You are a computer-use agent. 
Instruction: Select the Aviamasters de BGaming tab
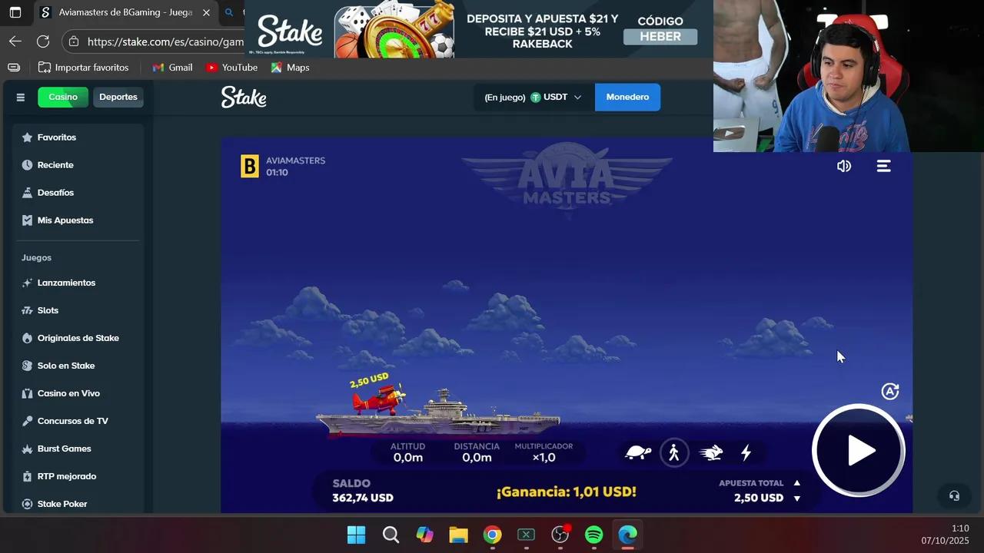coord(125,13)
